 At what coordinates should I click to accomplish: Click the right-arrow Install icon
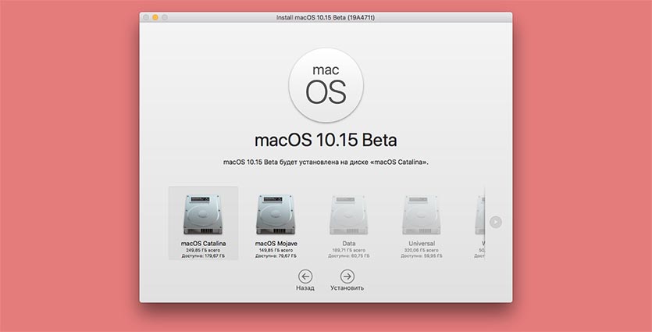click(x=347, y=276)
